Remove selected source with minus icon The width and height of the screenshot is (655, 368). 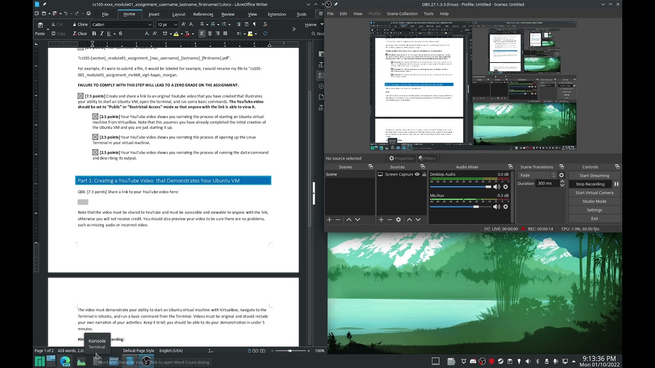[x=389, y=219]
